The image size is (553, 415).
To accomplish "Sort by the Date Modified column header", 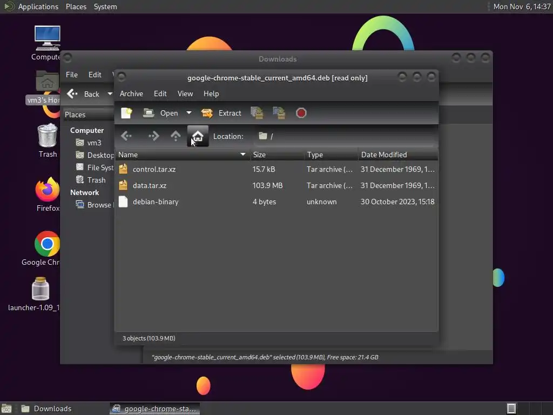I will coord(398,155).
